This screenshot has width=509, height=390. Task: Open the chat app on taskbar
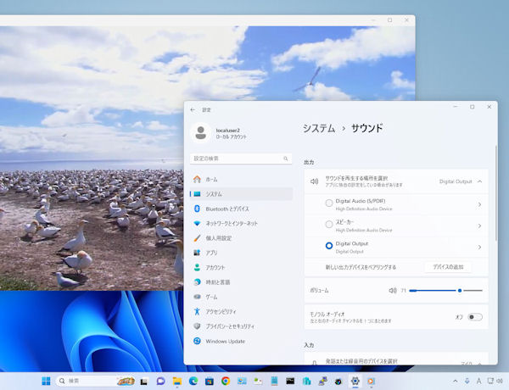tap(160, 381)
